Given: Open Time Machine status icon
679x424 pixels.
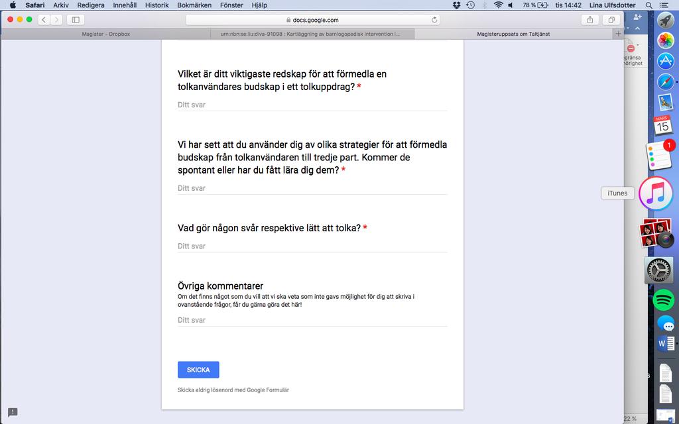Looking at the screenshot, I should pyautogui.click(x=470, y=5).
